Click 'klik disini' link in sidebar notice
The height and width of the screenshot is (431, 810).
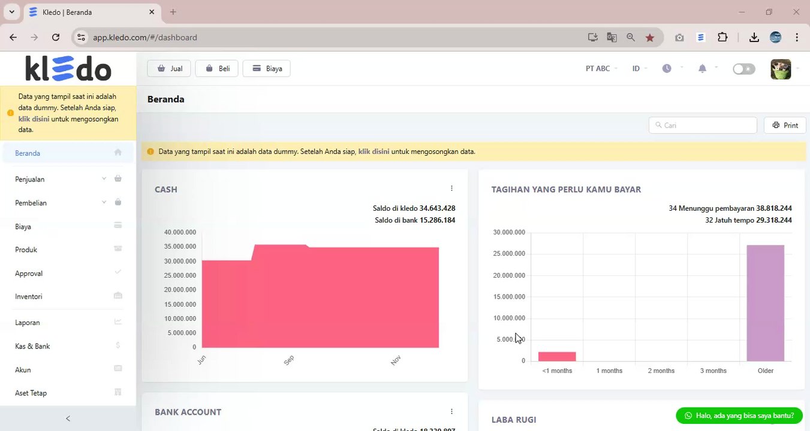tap(34, 119)
